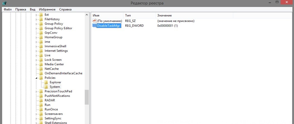This screenshot has width=294, height=124.
Task: Collapse the Policies key
Action: [x=37, y=78]
